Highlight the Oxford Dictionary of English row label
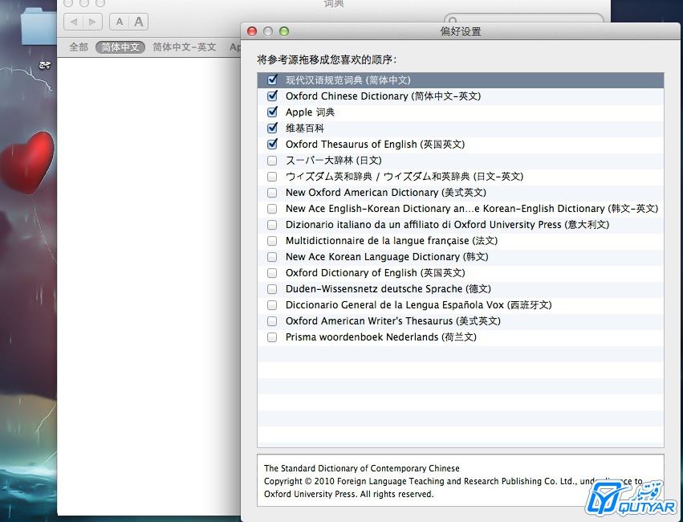 (x=376, y=273)
